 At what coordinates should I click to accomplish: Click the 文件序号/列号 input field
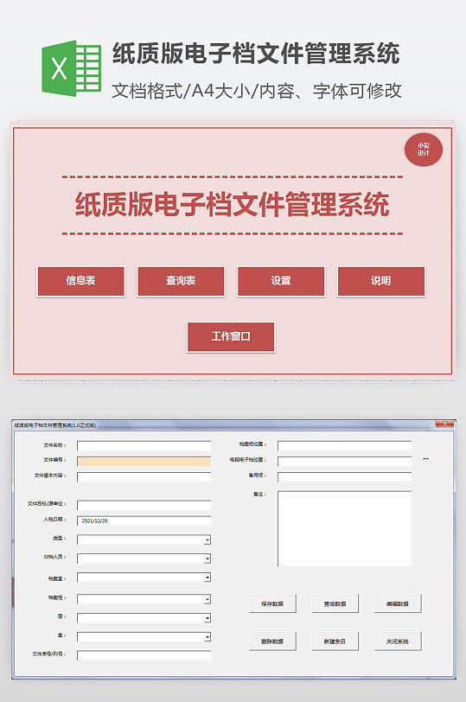[144, 655]
